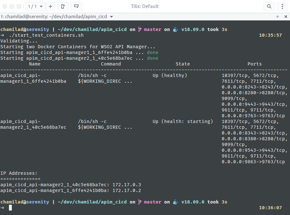Add a terminal using the plus on the title bar

(x=278, y=16)
